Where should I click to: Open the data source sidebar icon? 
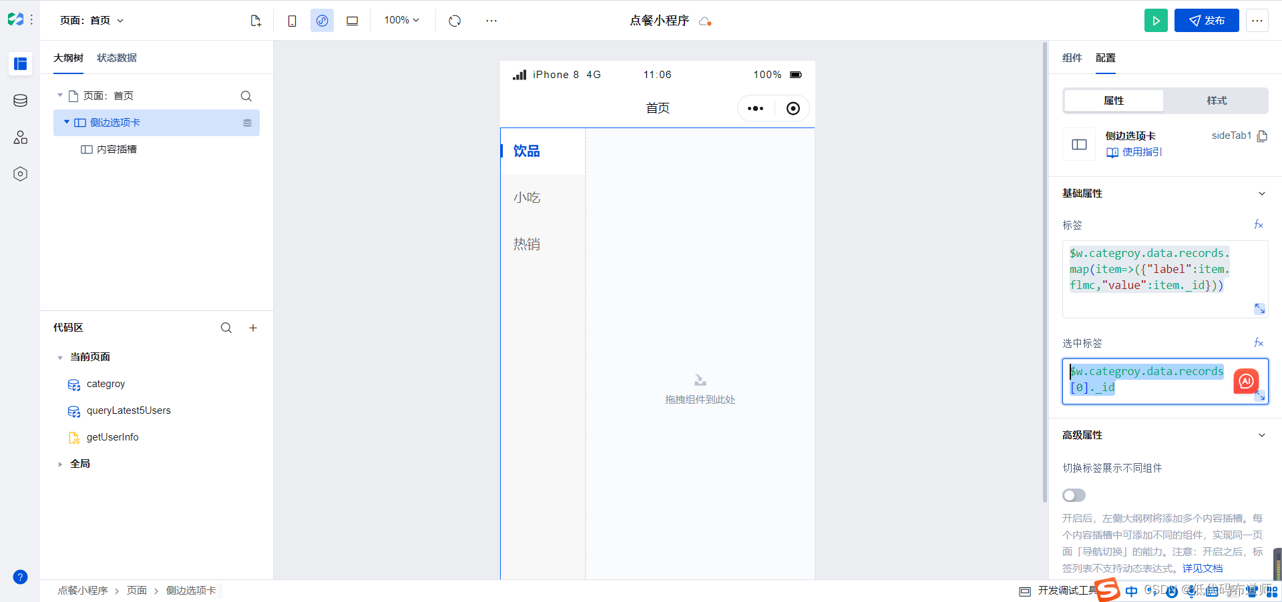[x=21, y=101]
